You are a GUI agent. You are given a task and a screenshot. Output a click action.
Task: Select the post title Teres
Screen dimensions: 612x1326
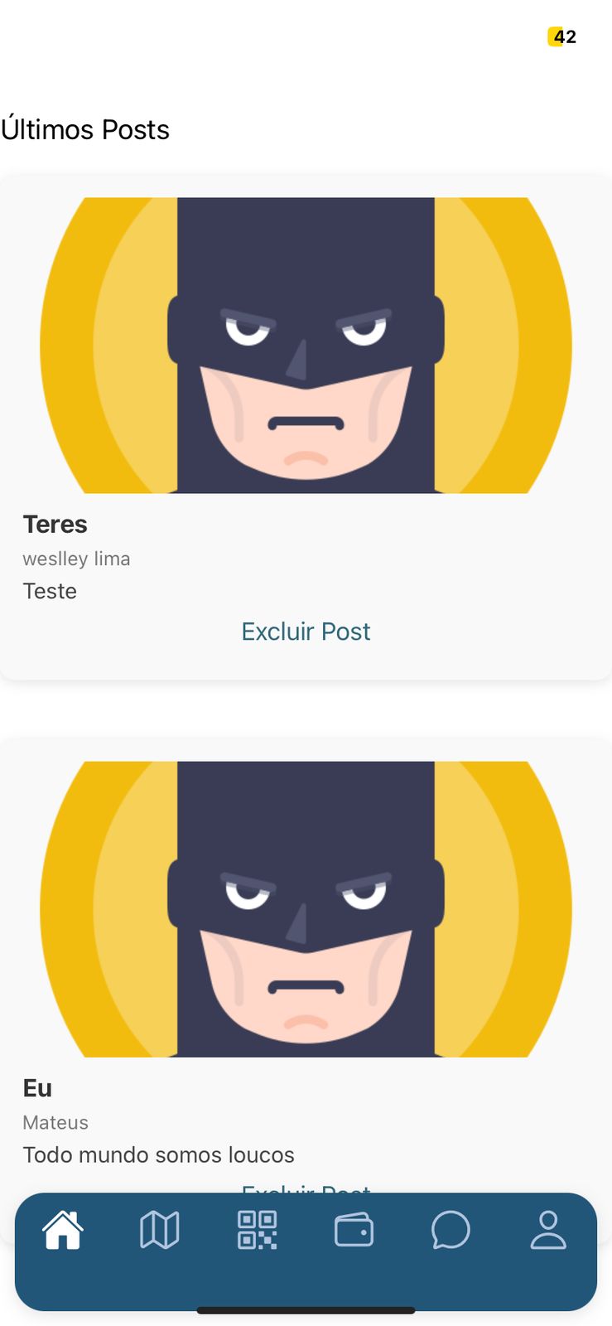click(x=55, y=525)
